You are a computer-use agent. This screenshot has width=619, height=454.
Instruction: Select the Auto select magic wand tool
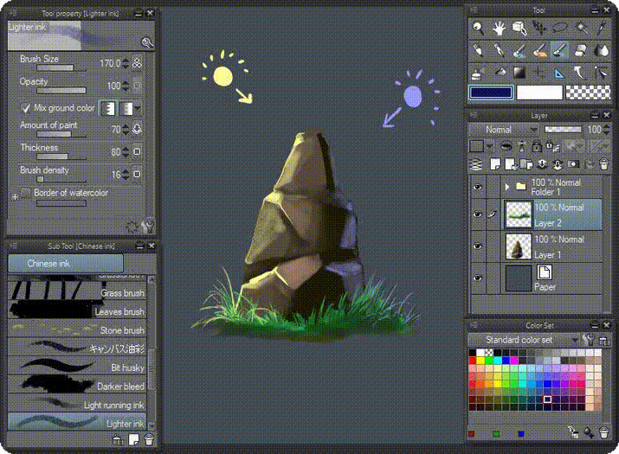pyautogui.click(x=581, y=28)
